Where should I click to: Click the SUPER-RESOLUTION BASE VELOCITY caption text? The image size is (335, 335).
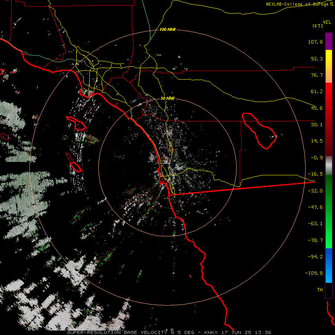coord(117,332)
